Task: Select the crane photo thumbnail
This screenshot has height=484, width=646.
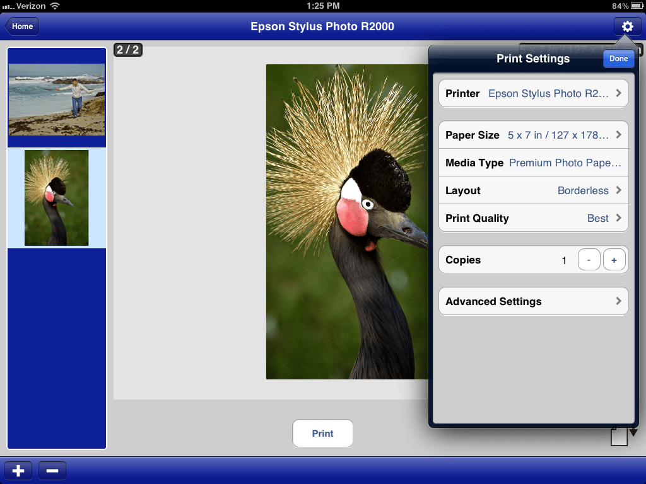Action: 56,197
